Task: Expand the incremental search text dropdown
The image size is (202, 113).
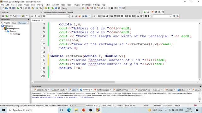Action: coord(68,16)
